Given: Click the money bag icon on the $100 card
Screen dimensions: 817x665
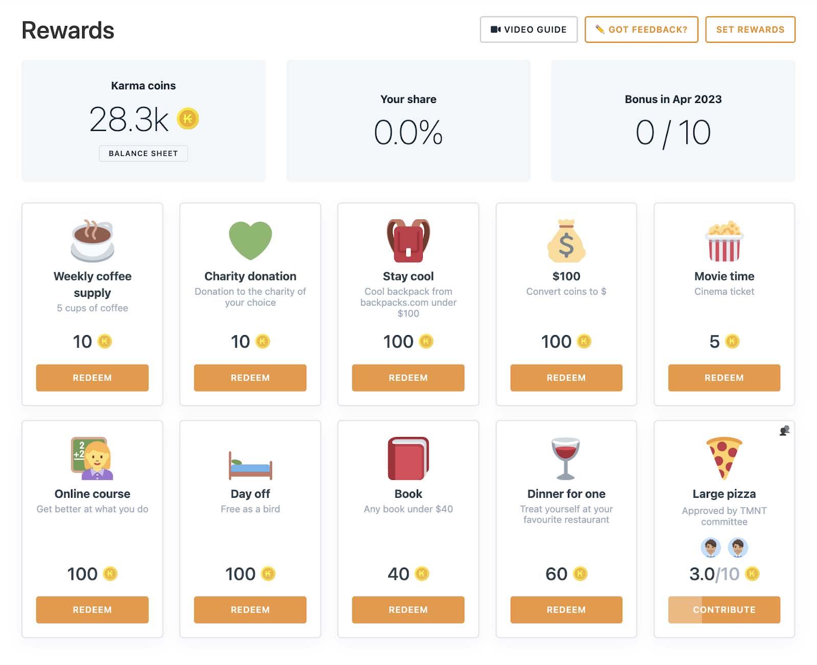Looking at the screenshot, I should (x=566, y=240).
